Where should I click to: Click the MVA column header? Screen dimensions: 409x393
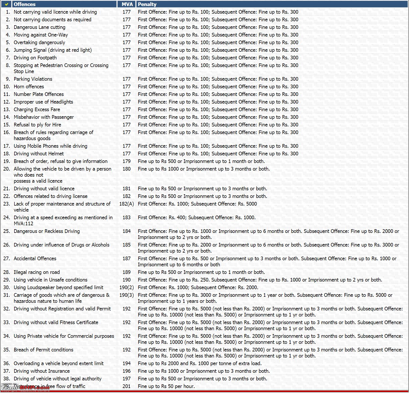click(x=128, y=4)
